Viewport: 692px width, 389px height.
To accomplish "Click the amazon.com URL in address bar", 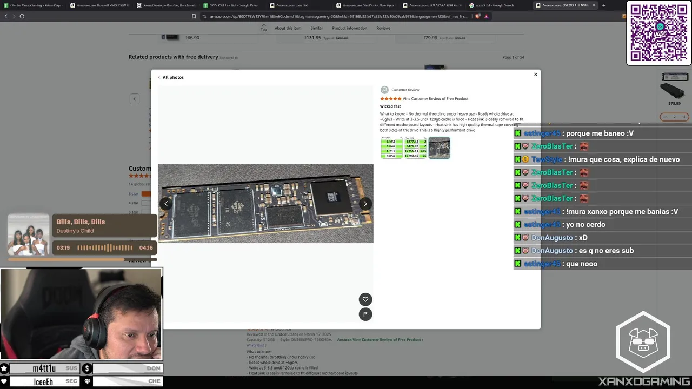I will (x=338, y=16).
